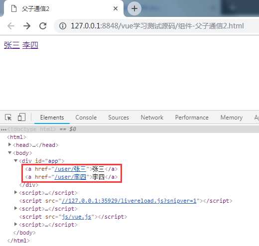The width and height of the screenshot is (259, 246).
Task: Select the closing /html tag line
Action: (x=18, y=241)
